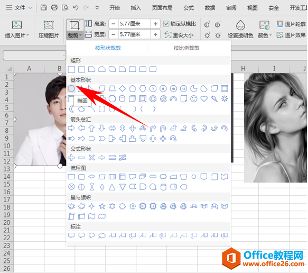Select the heart crop shape
This screenshot has width=308, height=273.
[x=204, y=98]
